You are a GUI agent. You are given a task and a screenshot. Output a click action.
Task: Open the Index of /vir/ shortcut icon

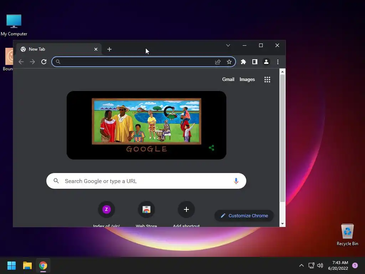tap(106, 209)
